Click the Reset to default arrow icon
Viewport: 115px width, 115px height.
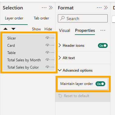coord(60,96)
